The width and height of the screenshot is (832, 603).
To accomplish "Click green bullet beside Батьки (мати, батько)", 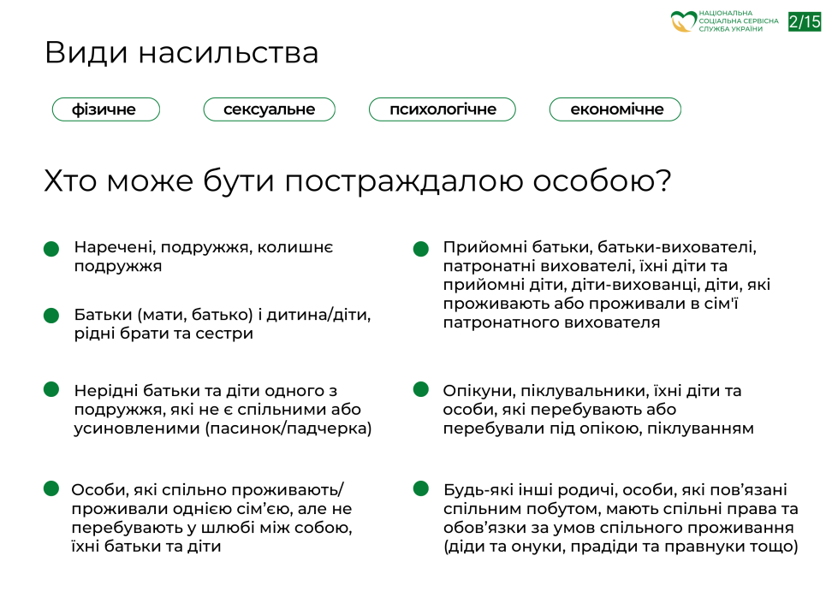I will (x=51, y=316).
